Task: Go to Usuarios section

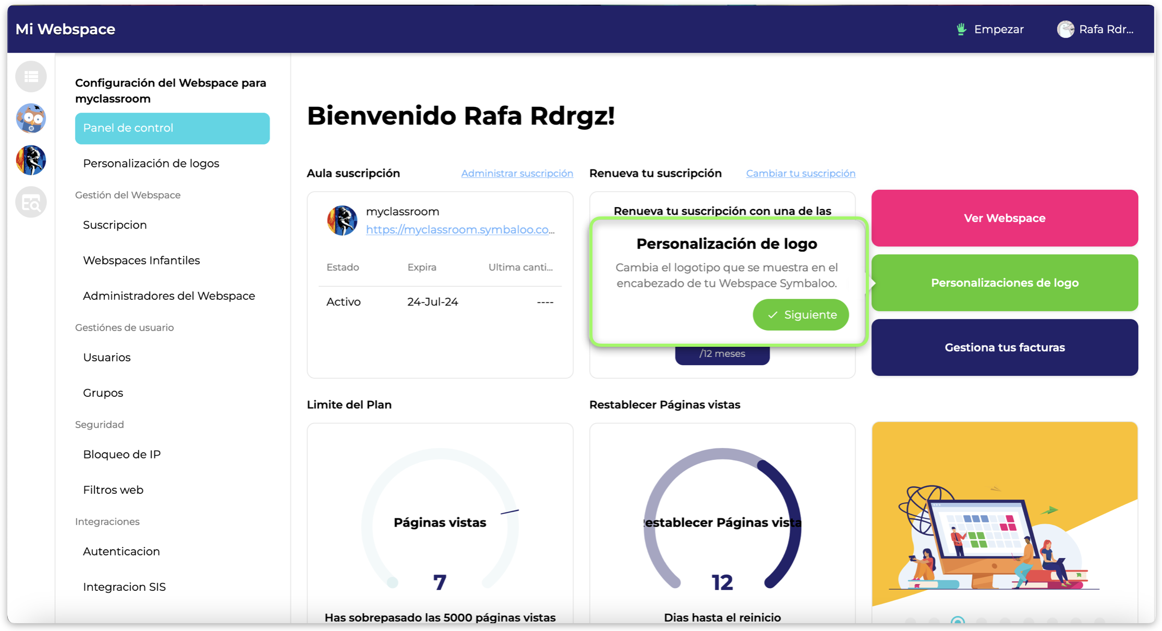Action: [x=106, y=357]
